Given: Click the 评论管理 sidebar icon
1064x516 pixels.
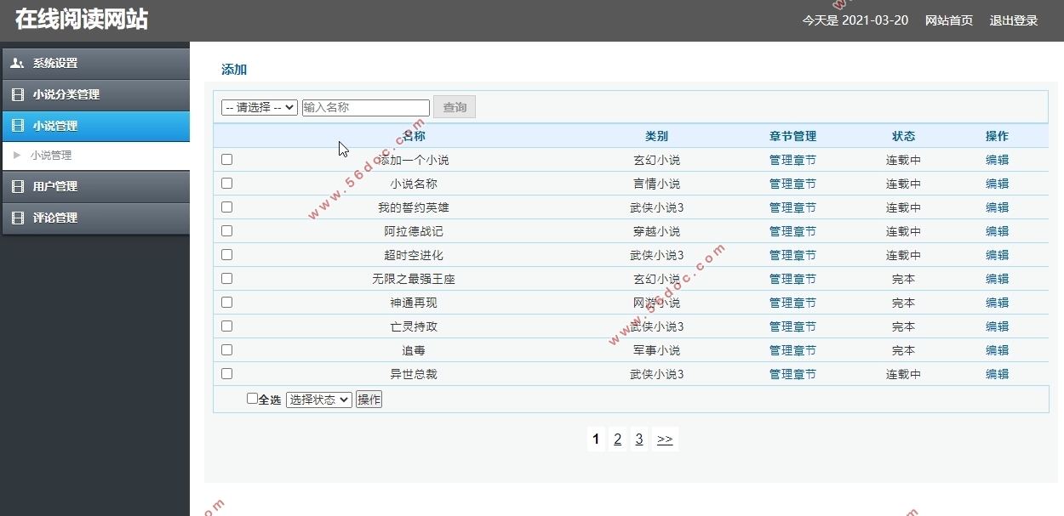Looking at the screenshot, I should tap(17, 218).
